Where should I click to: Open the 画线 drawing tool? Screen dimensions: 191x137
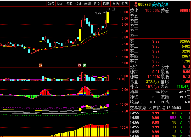click(87, 4)
